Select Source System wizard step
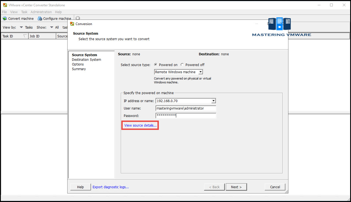The height and width of the screenshot is (202, 351). coord(84,55)
